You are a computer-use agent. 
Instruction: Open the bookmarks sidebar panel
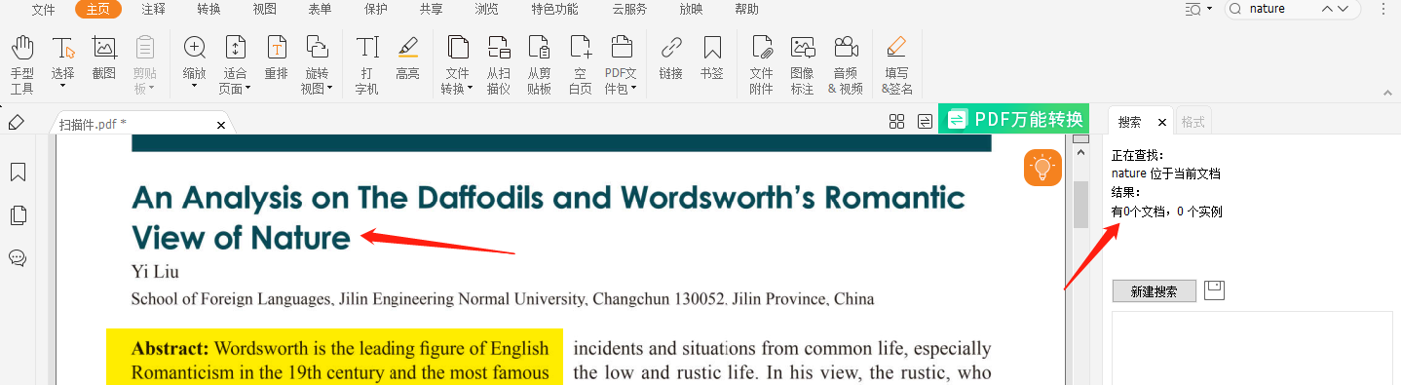pyautogui.click(x=18, y=173)
